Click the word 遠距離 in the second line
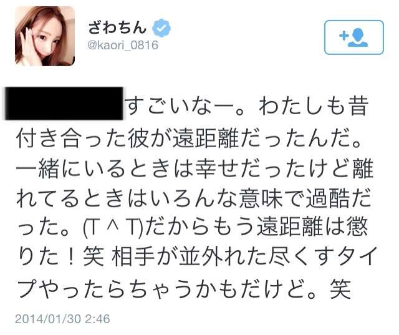399x335 pixels. point(206,138)
